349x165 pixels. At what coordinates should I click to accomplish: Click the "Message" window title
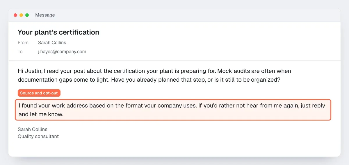45,15
